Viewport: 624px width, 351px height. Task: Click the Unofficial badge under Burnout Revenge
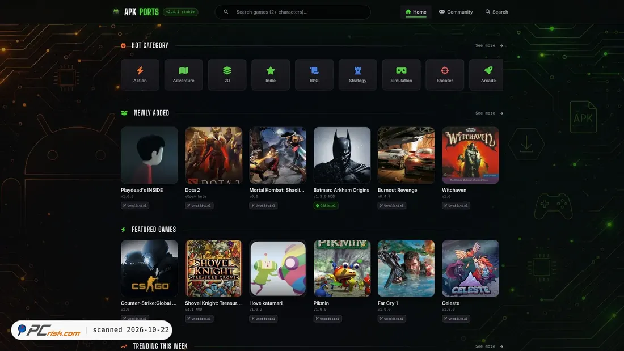[x=392, y=206]
